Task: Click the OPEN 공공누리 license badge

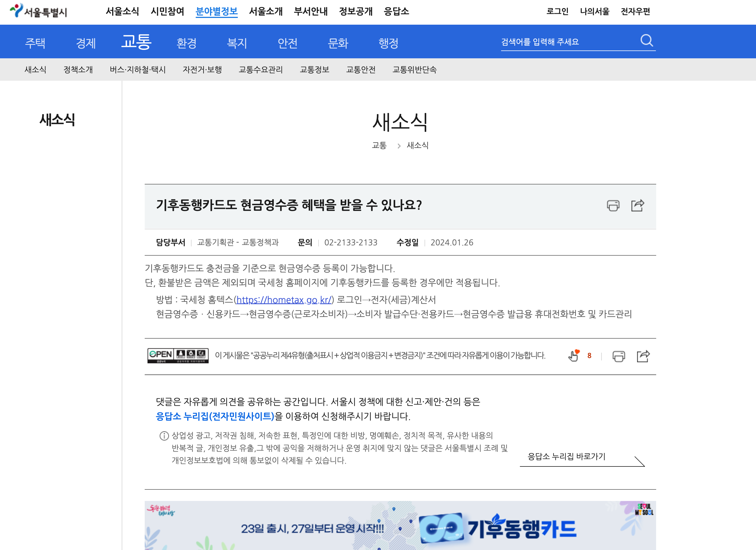Action: (x=178, y=355)
